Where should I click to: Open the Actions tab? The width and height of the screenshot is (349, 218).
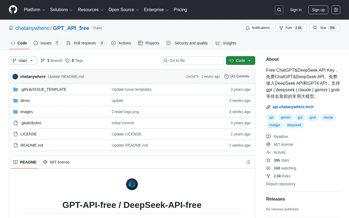[121, 43]
